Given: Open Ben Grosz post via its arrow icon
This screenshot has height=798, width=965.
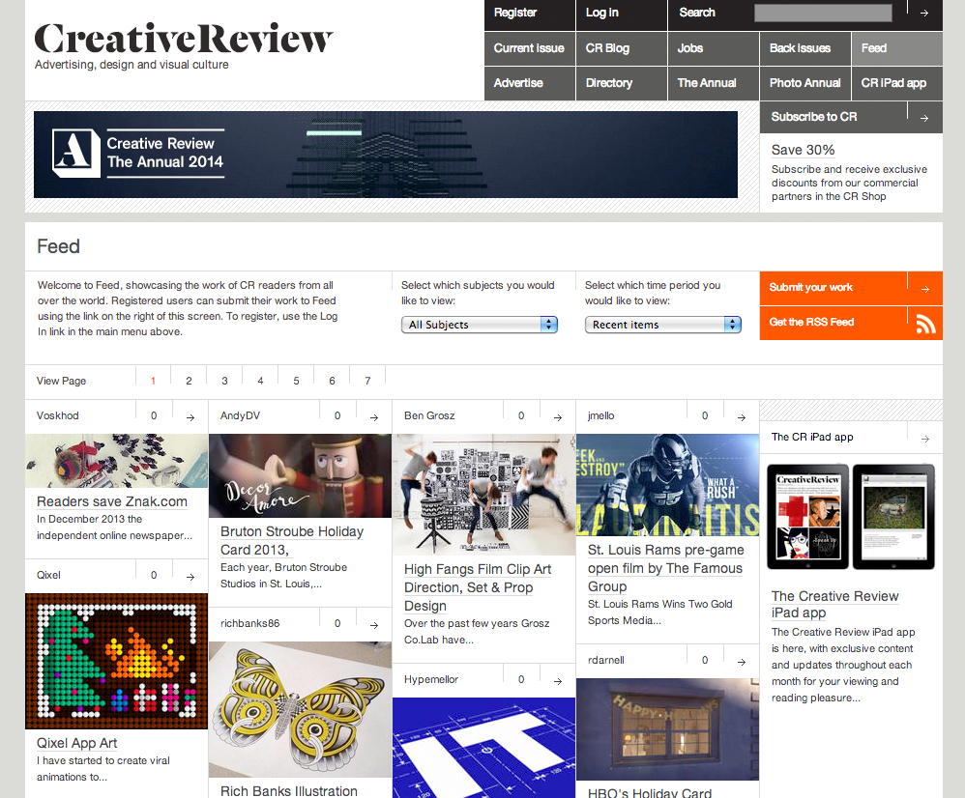Looking at the screenshot, I should (x=558, y=417).
